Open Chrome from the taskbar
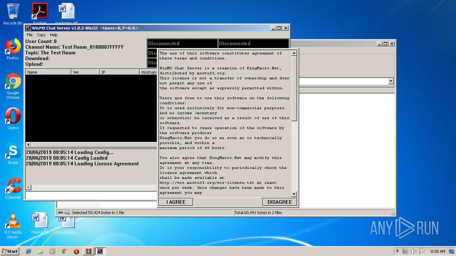456x256 pixels. [64, 251]
